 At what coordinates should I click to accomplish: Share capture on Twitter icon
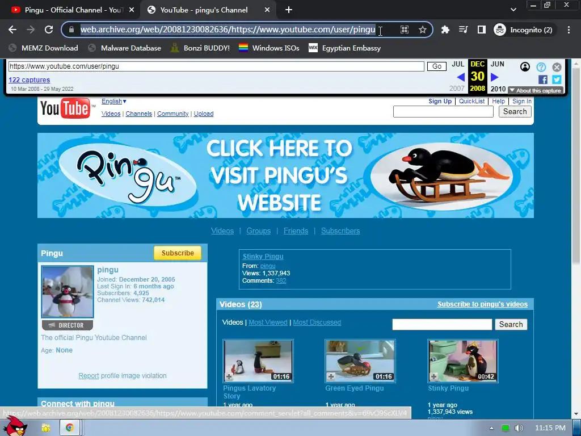pyautogui.click(x=557, y=79)
